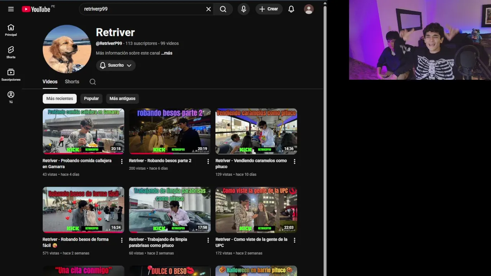Click the Retriver channel name heading
Viewport: 491px width, 276px height.
(115, 32)
